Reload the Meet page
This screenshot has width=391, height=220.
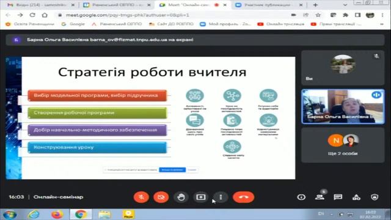tap(32, 15)
